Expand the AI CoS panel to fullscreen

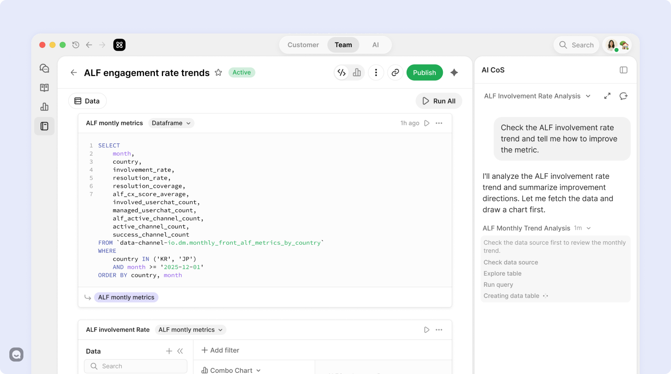pos(607,96)
